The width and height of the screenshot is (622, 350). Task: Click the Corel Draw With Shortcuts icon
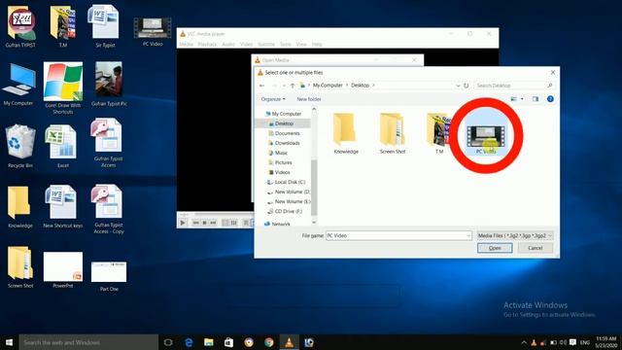[x=62, y=88]
